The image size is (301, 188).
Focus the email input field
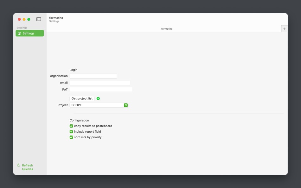tap(100, 83)
